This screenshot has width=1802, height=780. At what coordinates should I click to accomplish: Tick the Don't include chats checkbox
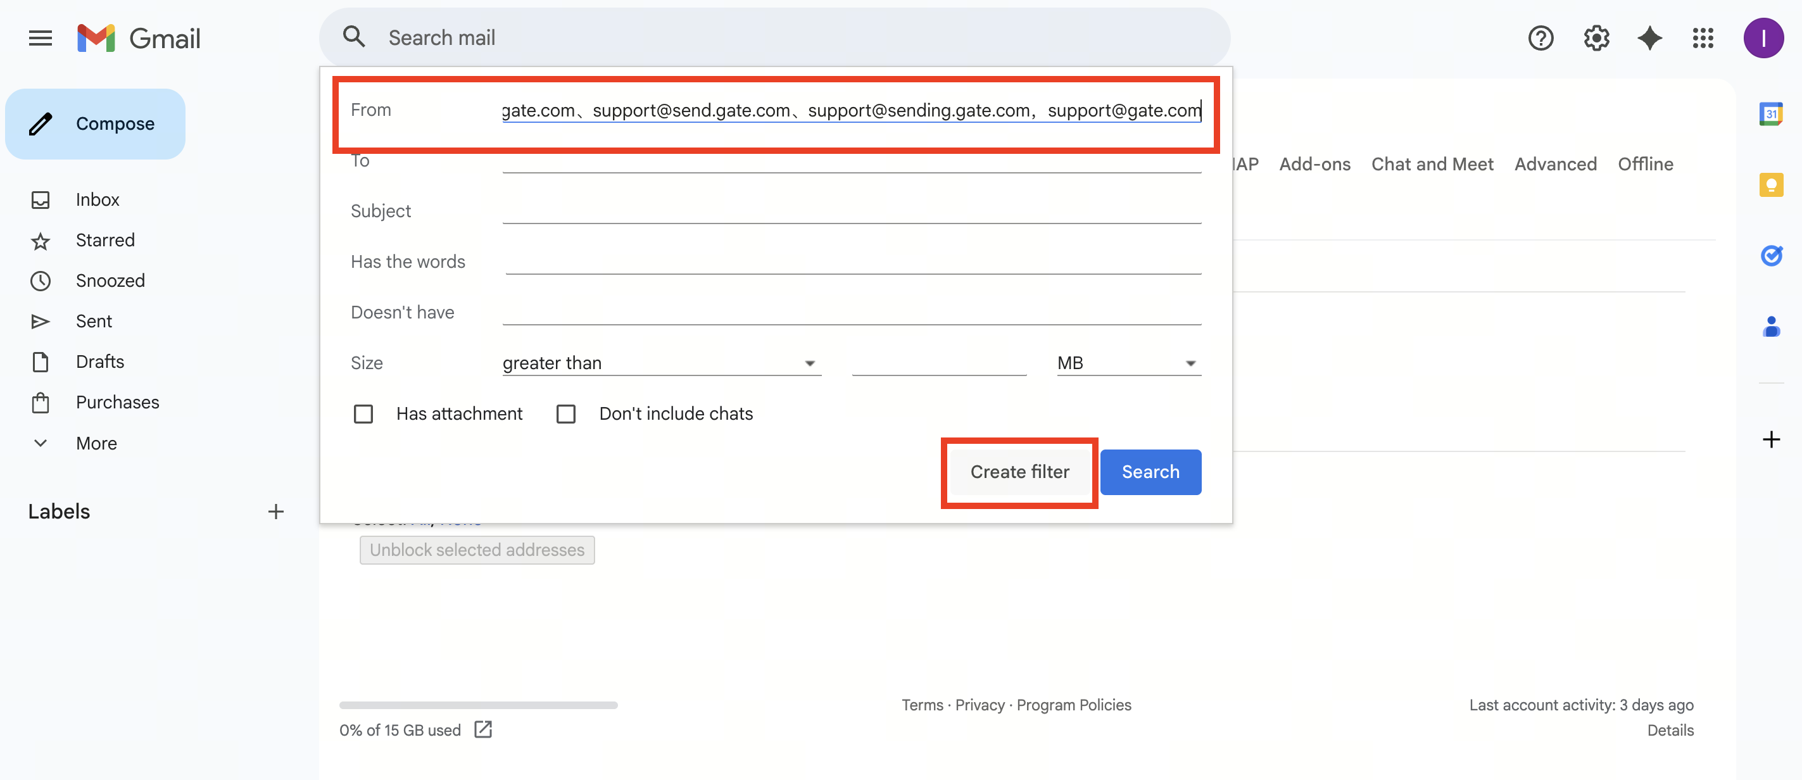[566, 414]
